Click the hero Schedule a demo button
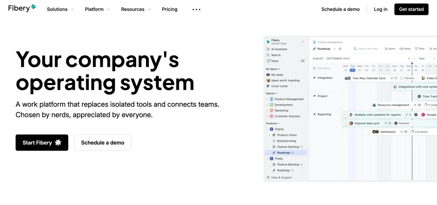The width and height of the screenshot is (437, 205). click(x=102, y=142)
